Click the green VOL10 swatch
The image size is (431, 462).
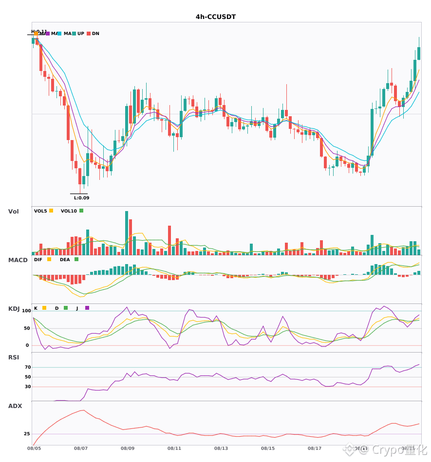[x=81, y=211]
